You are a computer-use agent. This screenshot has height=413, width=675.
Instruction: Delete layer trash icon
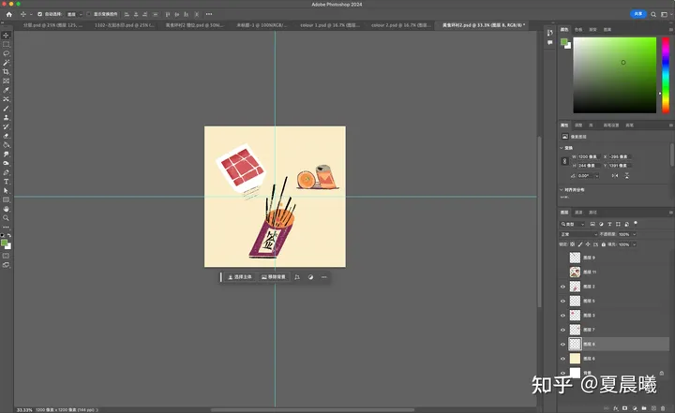pos(663,407)
